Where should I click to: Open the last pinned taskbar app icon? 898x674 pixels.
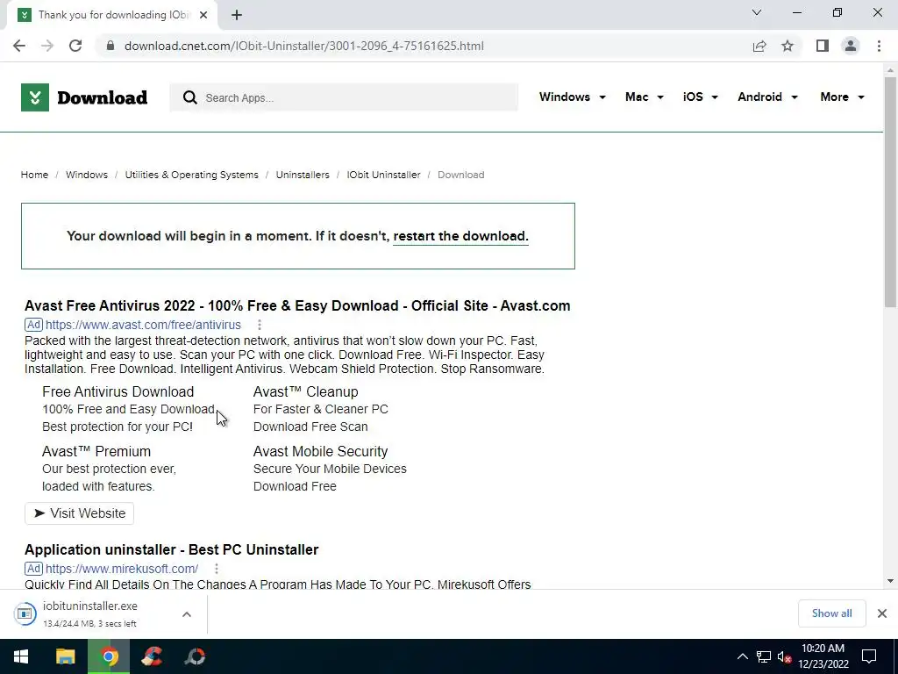click(x=195, y=656)
